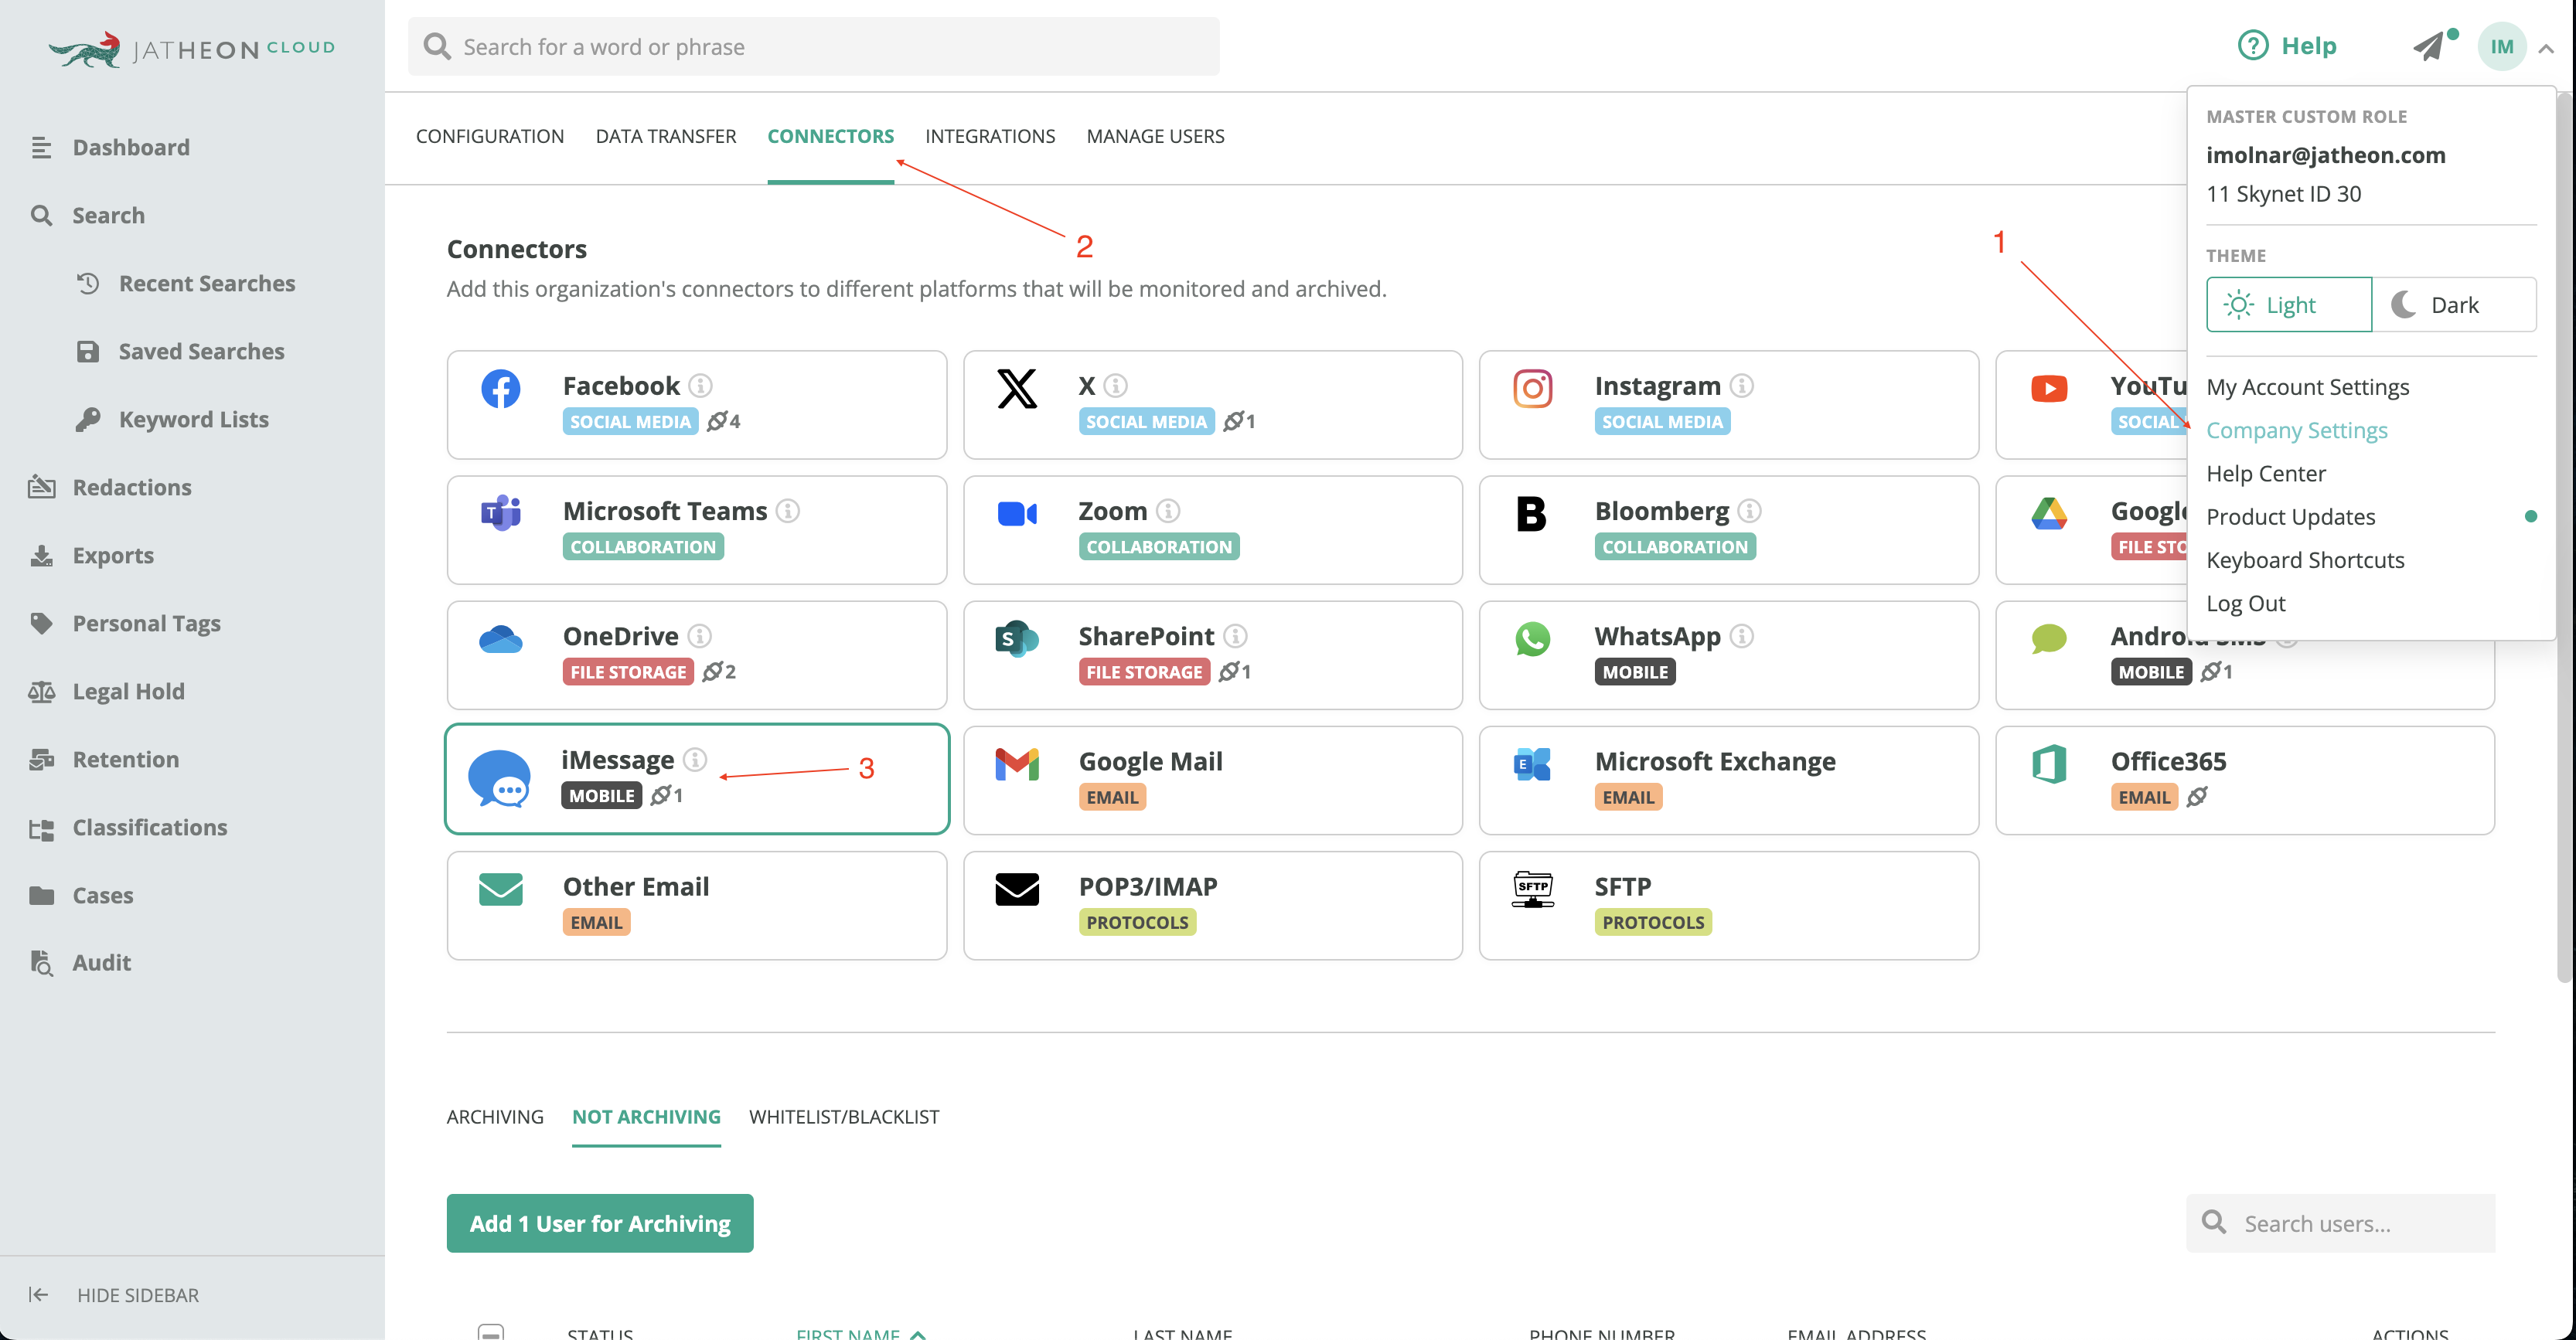Open Product Updates

(2290, 517)
